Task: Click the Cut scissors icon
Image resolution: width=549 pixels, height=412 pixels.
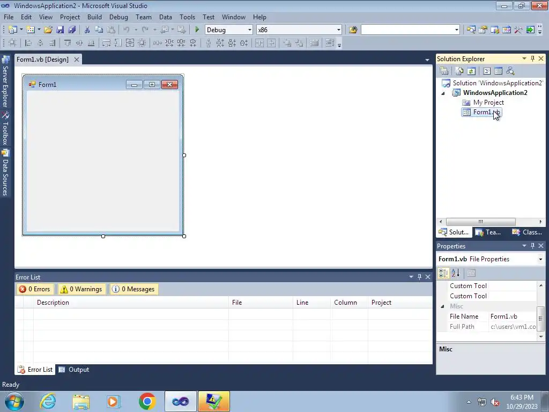Action: coord(87,30)
